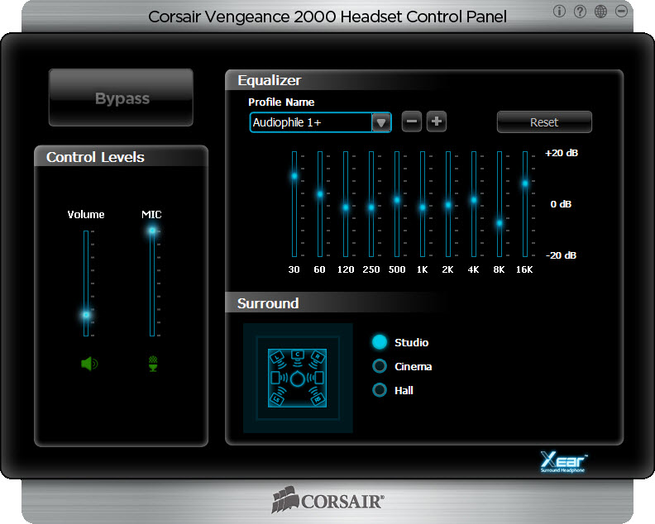Click the +20 dB scale label
655x524 pixels.
tap(562, 153)
